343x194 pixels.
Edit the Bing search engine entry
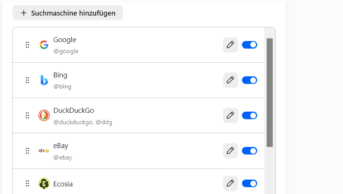tap(230, 80)
